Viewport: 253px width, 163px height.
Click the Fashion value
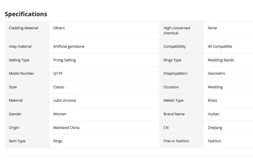[x=214, y=141]
